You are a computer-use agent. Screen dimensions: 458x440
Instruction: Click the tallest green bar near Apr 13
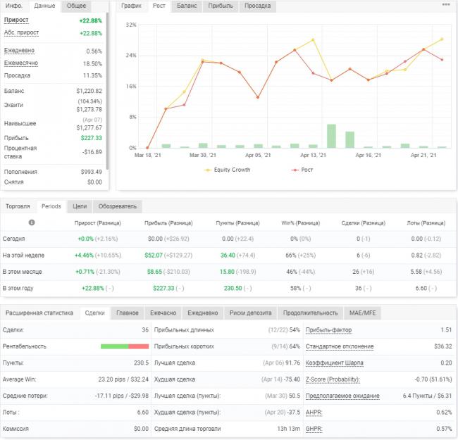[x=331, y=136]
